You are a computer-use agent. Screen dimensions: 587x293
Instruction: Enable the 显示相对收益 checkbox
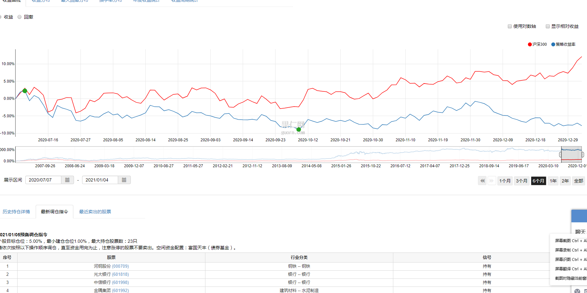pyautogui.click(x=548, y=26)
